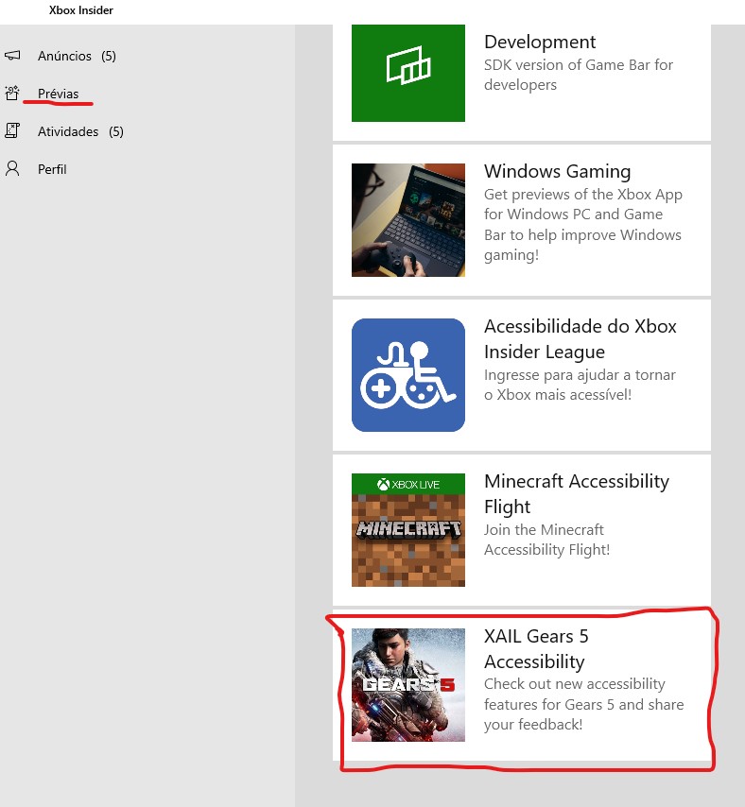Viewport: 745px width, 807px height.
Task: Go to Atividades (5) in the sidebar
Action: pyautogui.click(x=80, y=131)
